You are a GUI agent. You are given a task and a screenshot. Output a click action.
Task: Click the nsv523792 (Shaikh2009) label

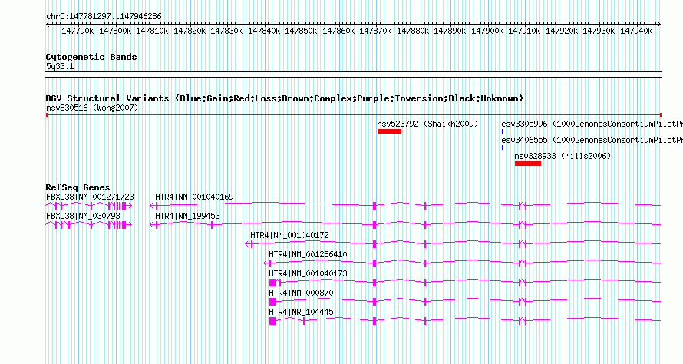pos(427,124)
